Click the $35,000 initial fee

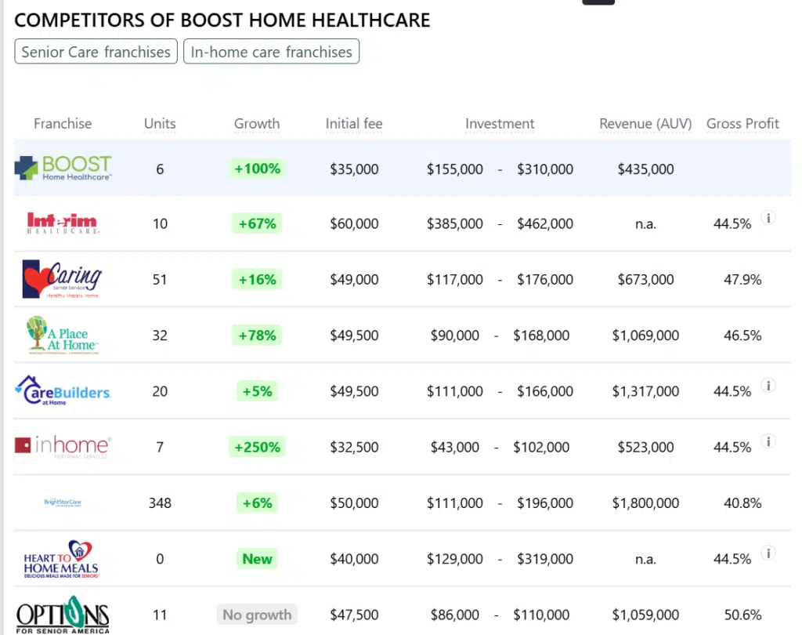pos(354,169)
